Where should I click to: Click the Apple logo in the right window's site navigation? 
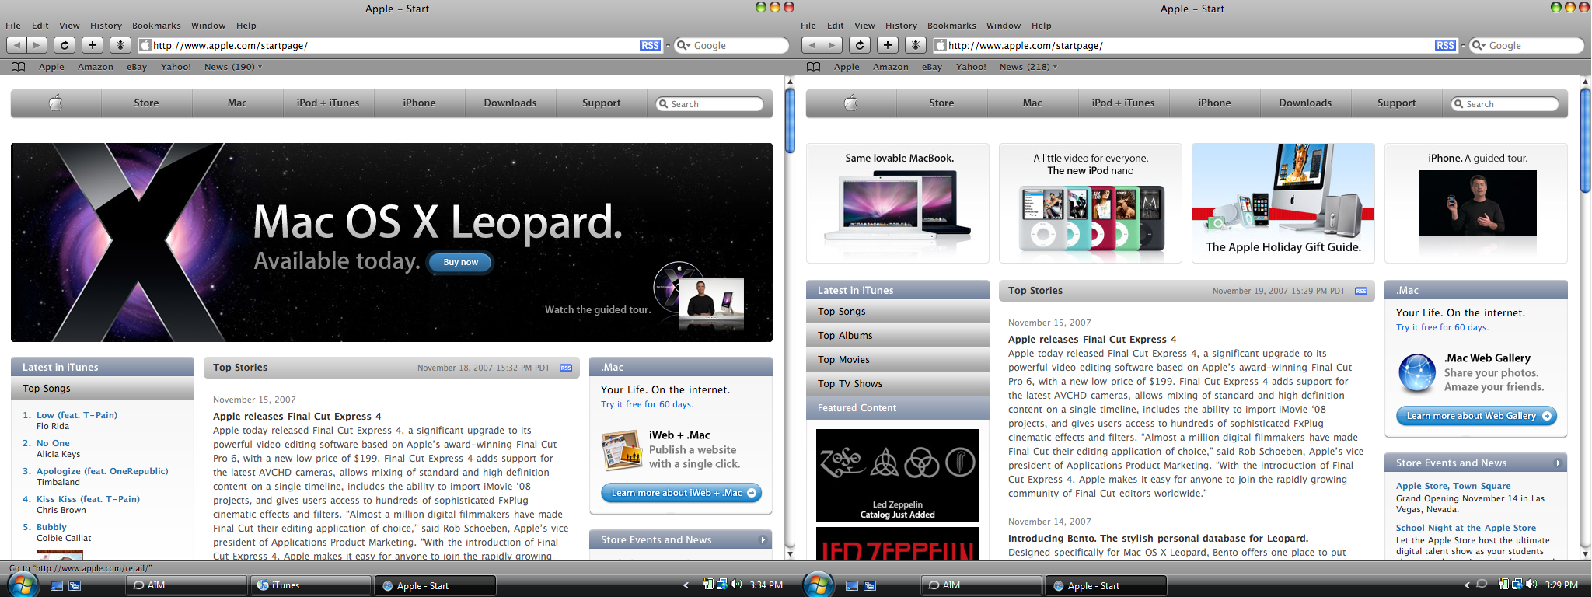(x=851, y=103)
